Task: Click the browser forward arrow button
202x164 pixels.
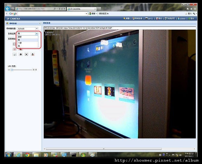Action: [x=13, y=9]
